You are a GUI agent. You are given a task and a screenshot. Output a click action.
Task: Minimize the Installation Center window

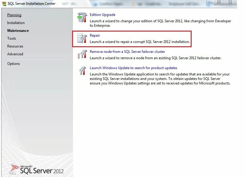(x=211, y=2)
